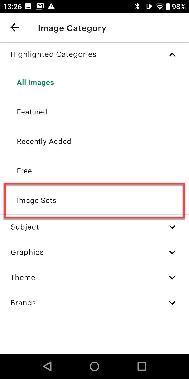Tap the Subject category header

[x=25, y=227]
